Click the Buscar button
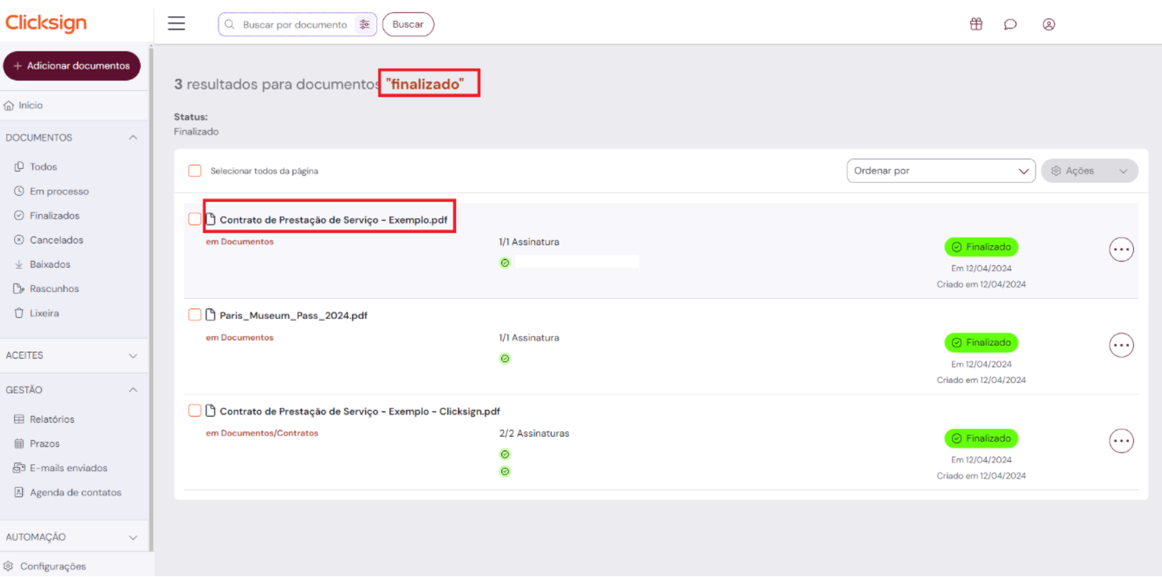The height and width of the screenshot is (577, 1162). 408,24
